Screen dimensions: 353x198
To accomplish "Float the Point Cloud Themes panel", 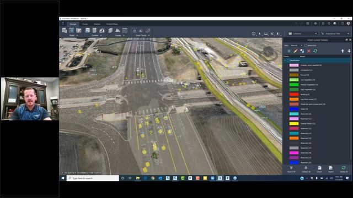I will click(x=346, y=40).
